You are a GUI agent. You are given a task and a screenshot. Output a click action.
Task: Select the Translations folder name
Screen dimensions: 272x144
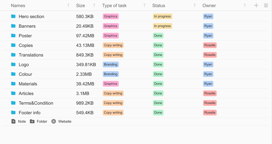point(31,55)
